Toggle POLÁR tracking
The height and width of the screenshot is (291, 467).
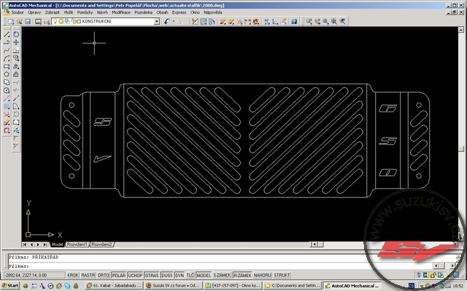click(x=118, y=275)
